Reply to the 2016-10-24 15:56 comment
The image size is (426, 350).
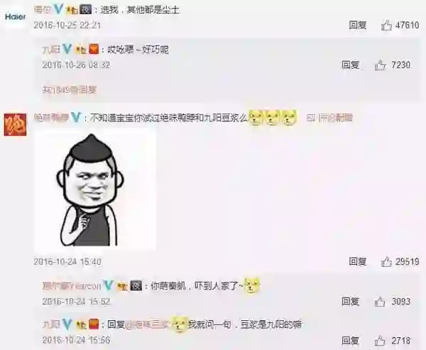coord(351,341)
